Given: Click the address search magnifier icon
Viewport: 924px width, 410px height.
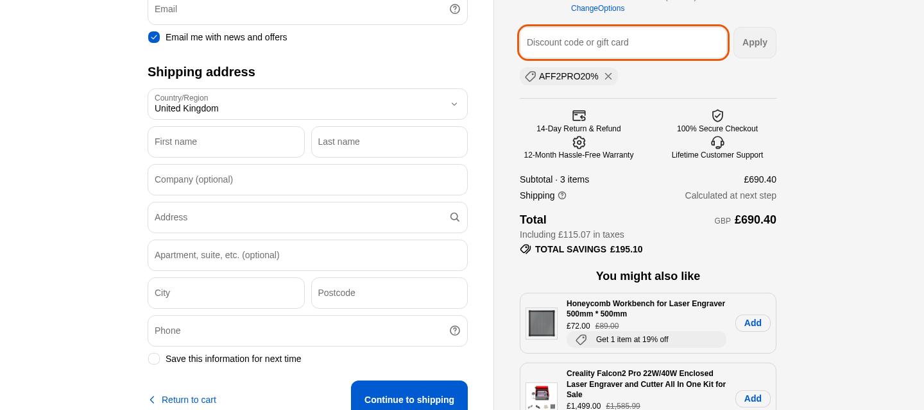Looking at the screenshot, I should [x=455, y=217].
